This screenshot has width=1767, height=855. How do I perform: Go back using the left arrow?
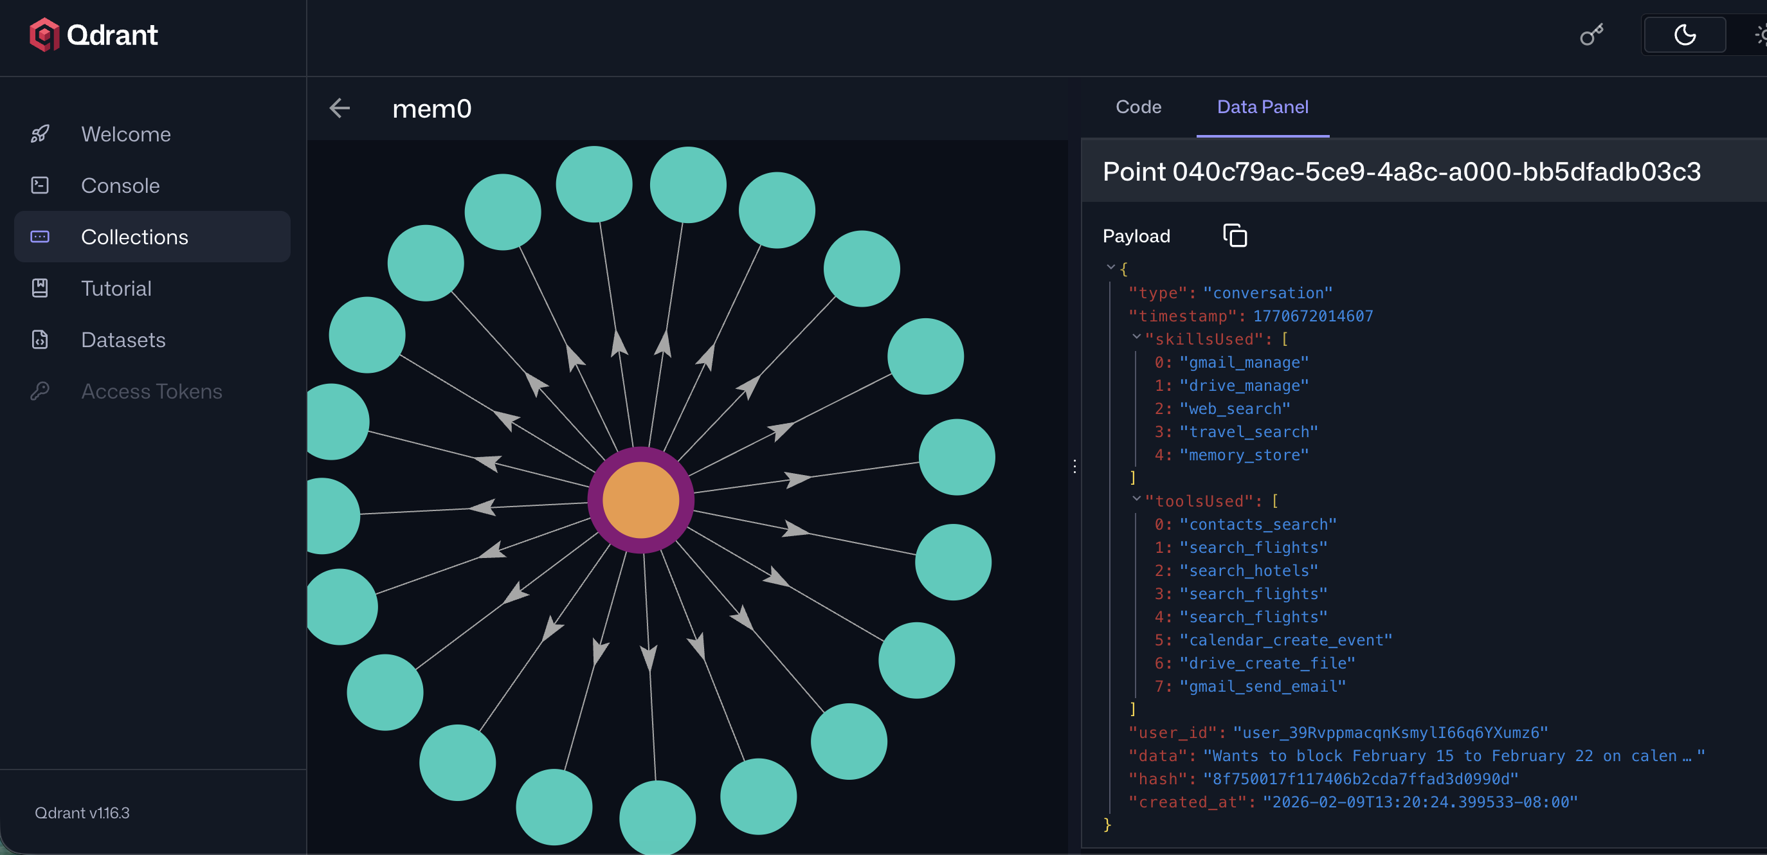point(340,109)
